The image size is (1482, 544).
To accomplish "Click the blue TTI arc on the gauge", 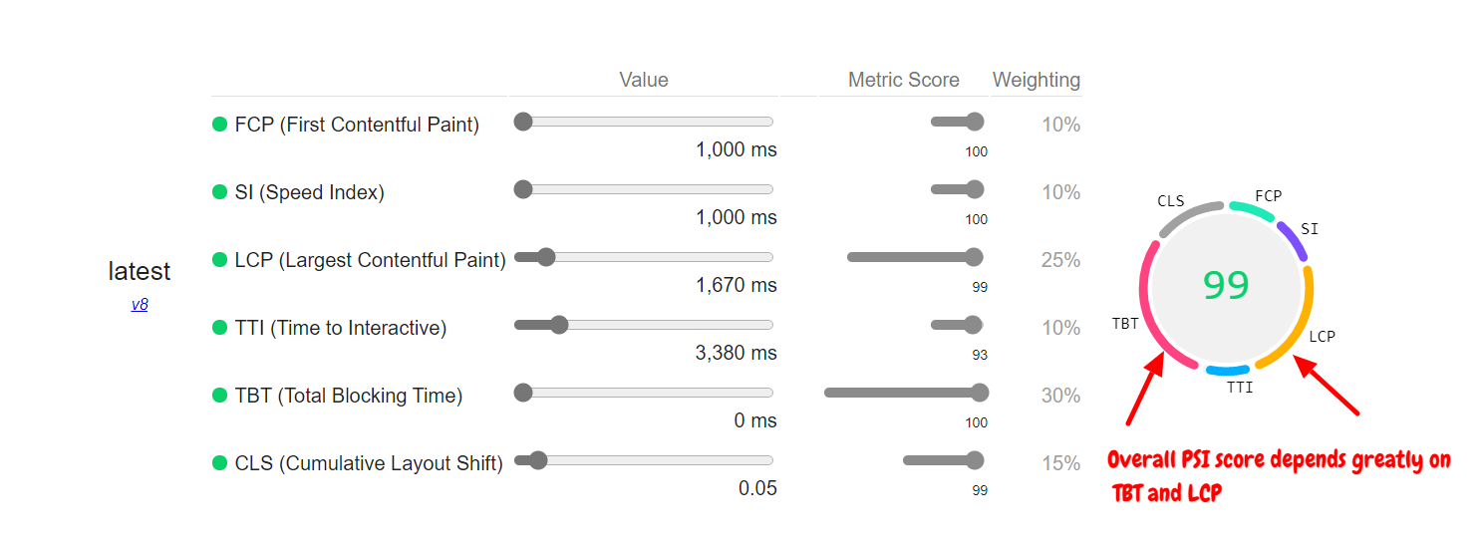I will point(1227,371).
